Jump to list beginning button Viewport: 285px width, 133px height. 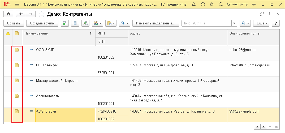pyautogui.click(x=257, y=127)
